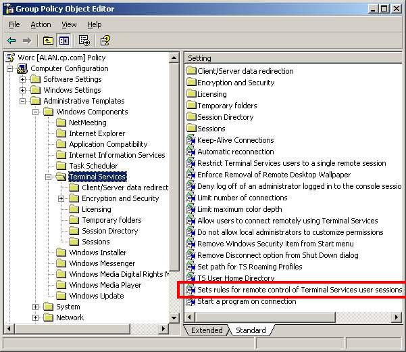
Task: Select Deny log off of an administrator policy
Action: [x=299, y=186]
